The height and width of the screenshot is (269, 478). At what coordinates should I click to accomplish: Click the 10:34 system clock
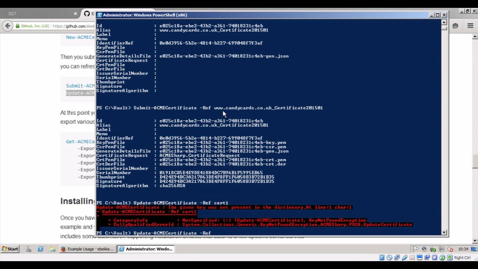463,249
